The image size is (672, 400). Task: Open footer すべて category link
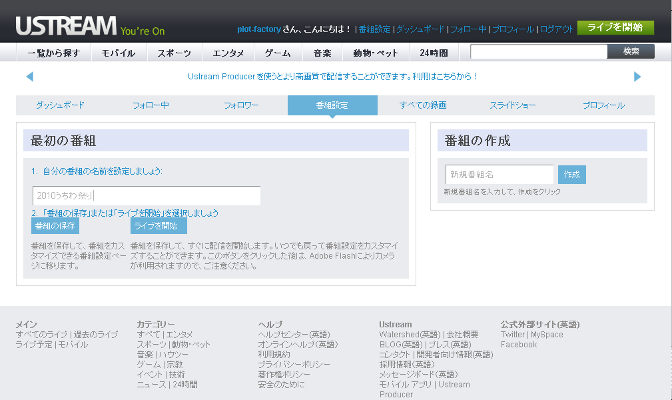coord(149,335)
